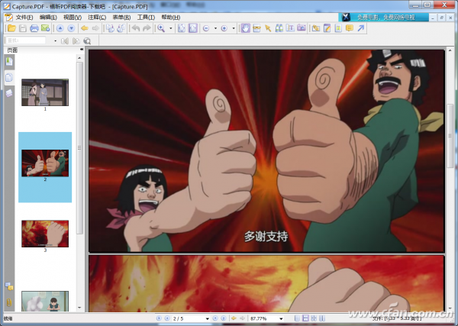This screenshot has height=326, width=458.
Task: Undo the last action
Action: (136, 28)
